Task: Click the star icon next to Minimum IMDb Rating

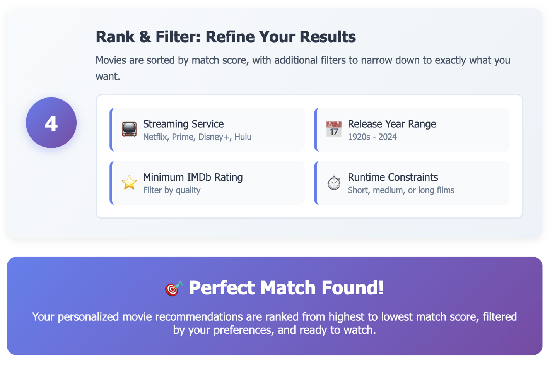Action: point(129,183)
